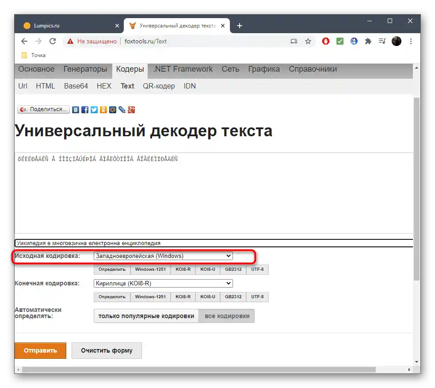Screen dimensions: 435x388
Task: Open the 'Точка' bookmarks folder
Action: click(x=34, y=55)
